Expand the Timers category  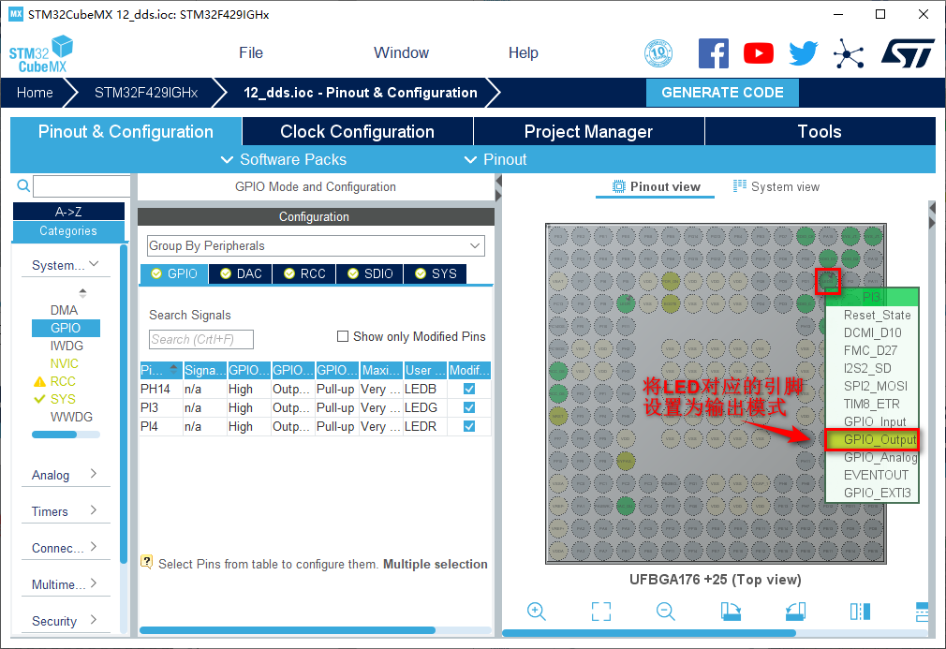[x=65, y=511]
